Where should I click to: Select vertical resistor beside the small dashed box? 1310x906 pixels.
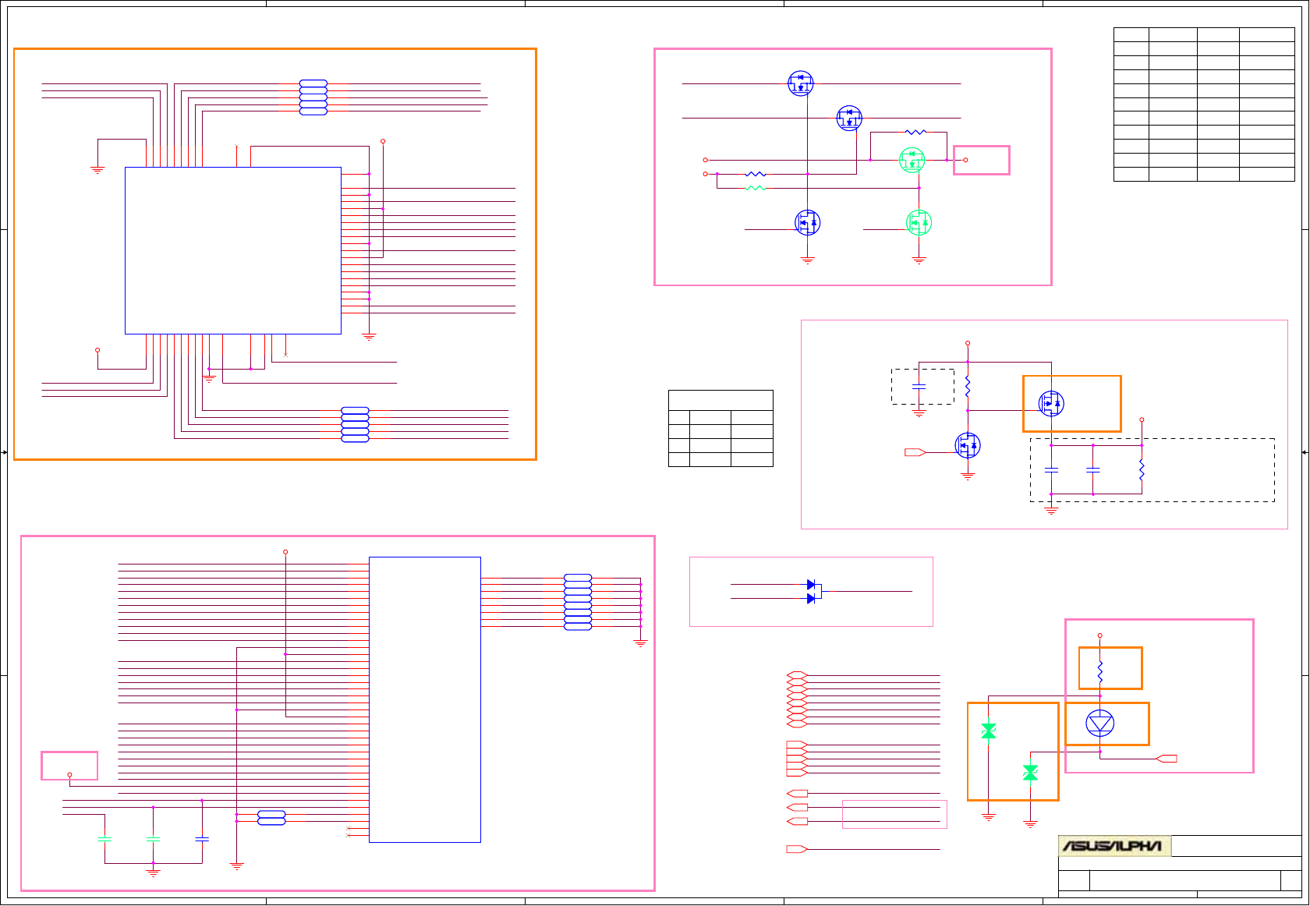pos(968,386)
